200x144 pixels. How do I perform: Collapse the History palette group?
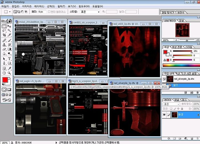point(198,70)
